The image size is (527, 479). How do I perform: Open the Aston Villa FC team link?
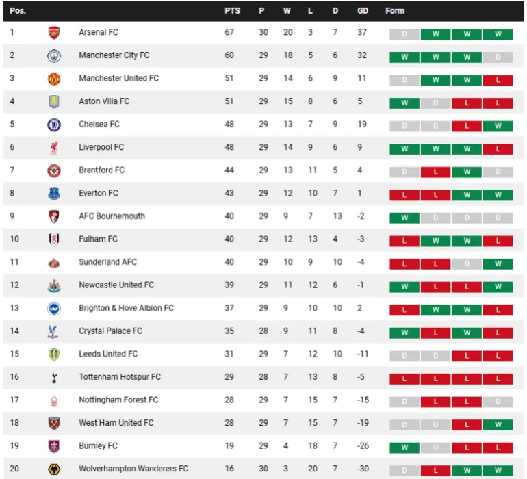tap(104, 101)
